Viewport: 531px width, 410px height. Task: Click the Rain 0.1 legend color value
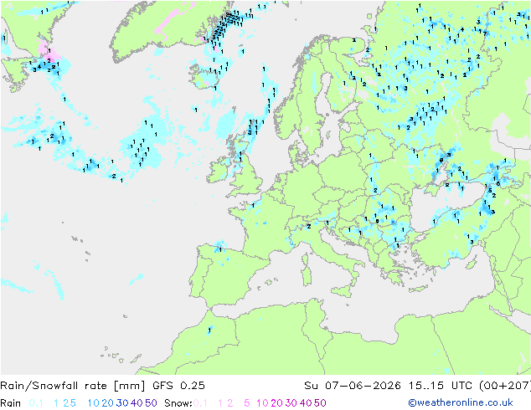36,403
